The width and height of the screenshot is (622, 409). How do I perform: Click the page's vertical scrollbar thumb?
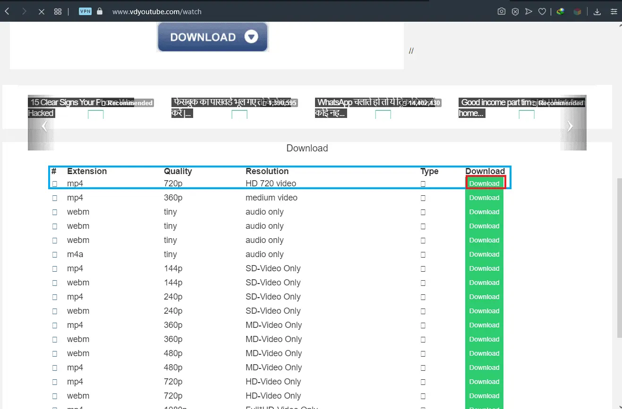[x=619, y=258]
